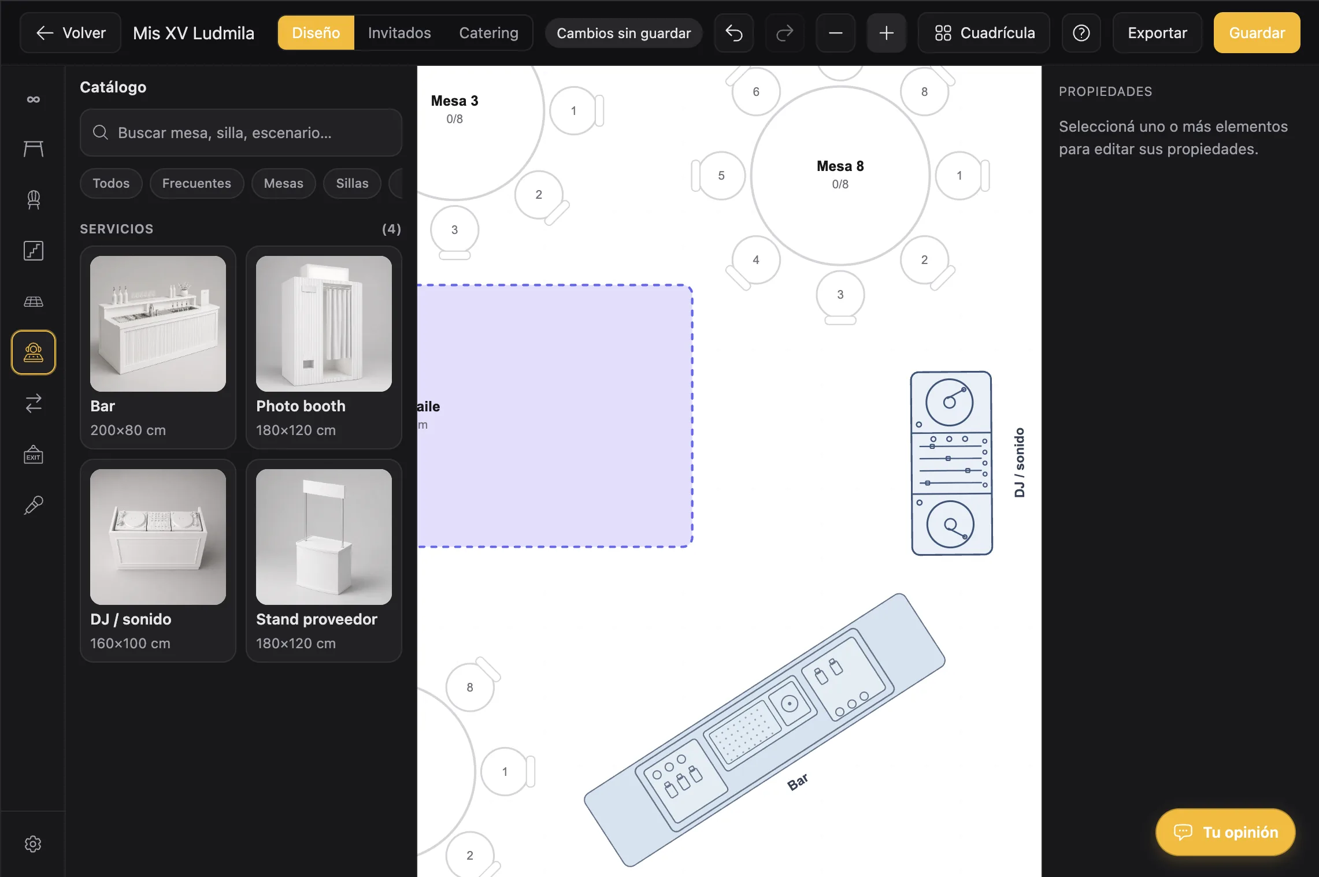
Task: Go back with Volver button
Action: [x=71, y=33]
